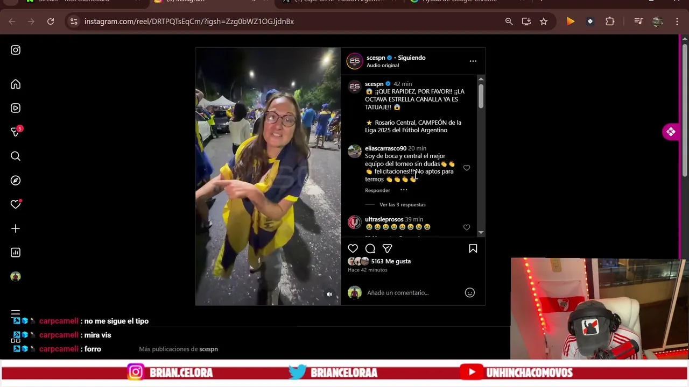Like comment by ultrasleprosos

click(x=467, y=227)
